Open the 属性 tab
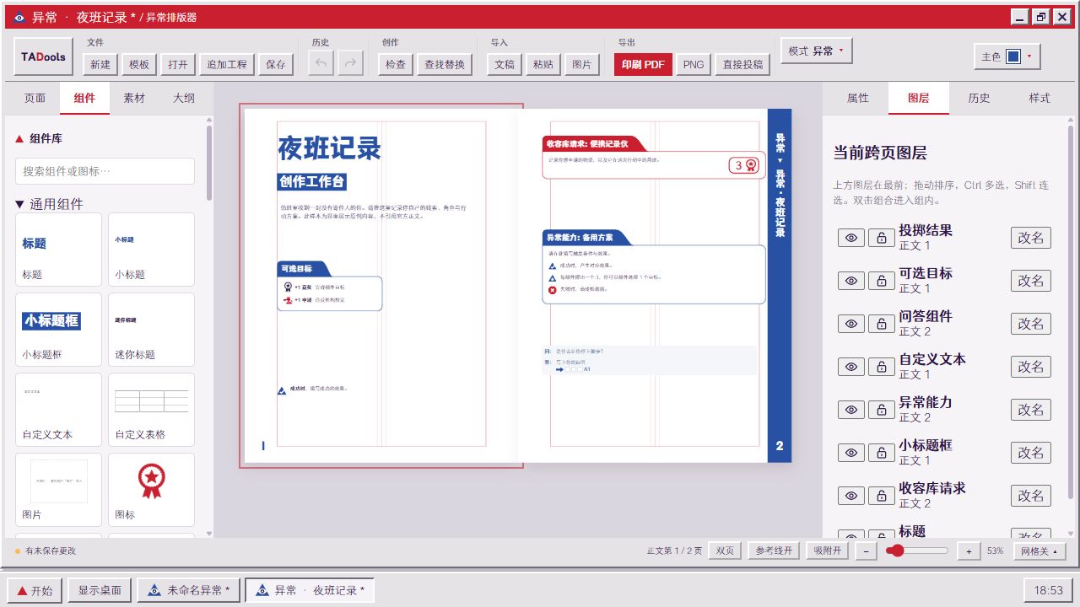 (x=858, y=98)
